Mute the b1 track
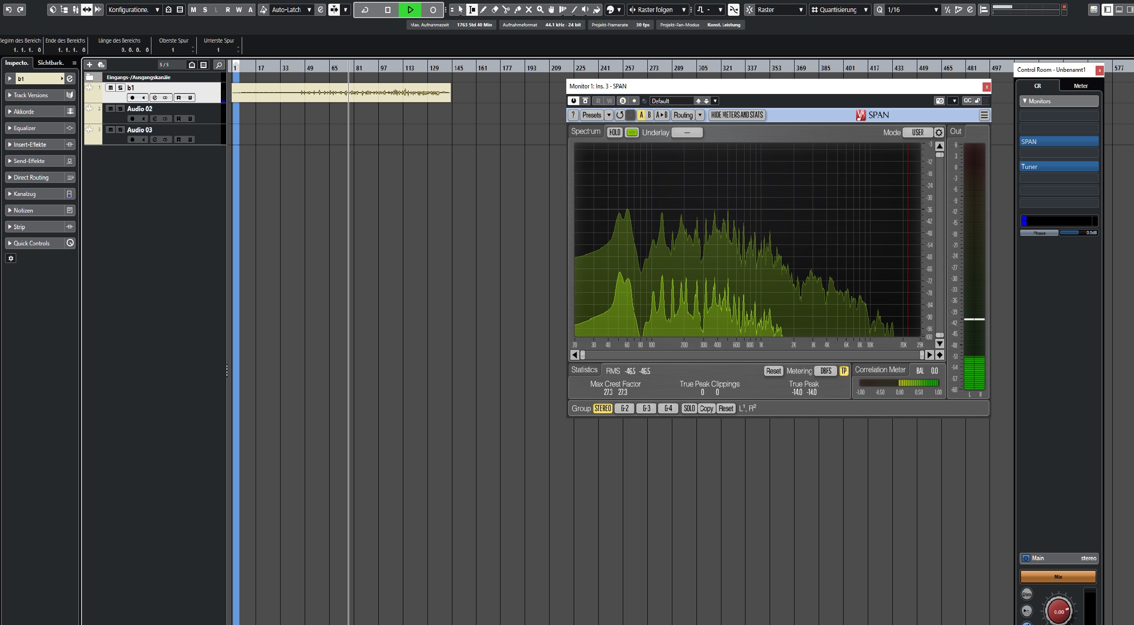The image size is (1134, 625). (110, 87)
